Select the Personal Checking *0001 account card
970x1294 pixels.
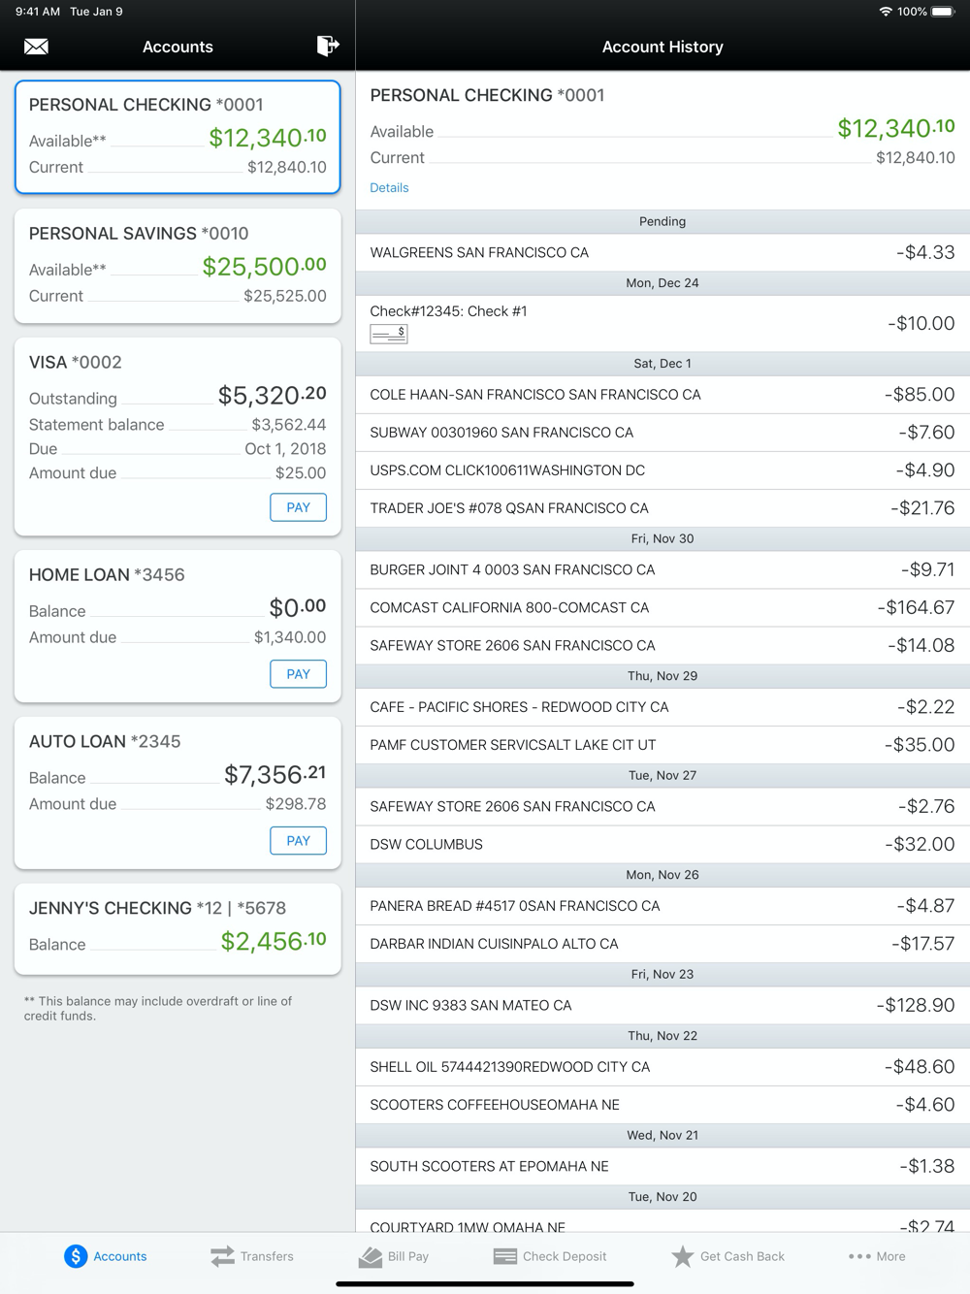click(x=178, y=137)
